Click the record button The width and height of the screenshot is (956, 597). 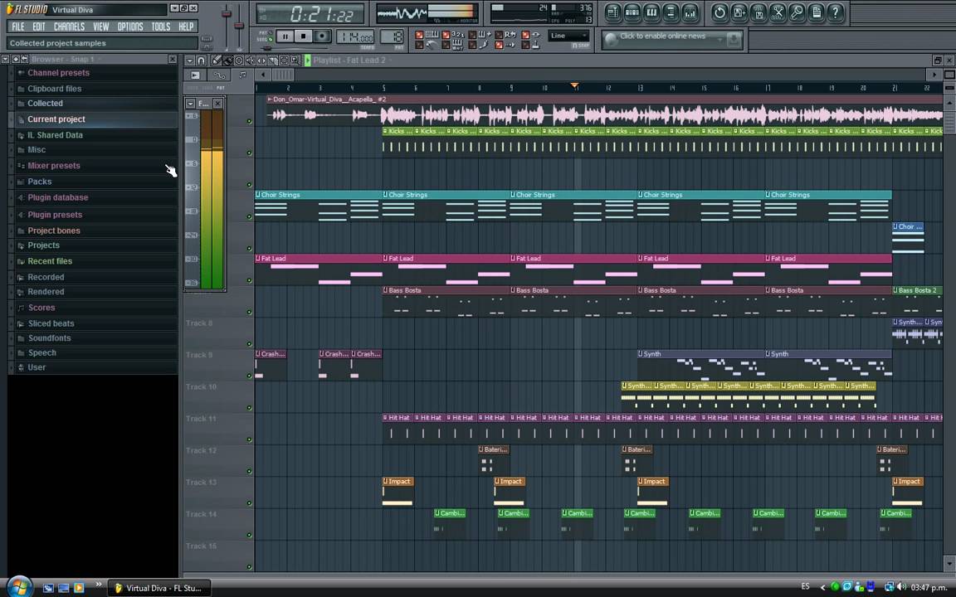pyautogui.click(x=323, y=36)
